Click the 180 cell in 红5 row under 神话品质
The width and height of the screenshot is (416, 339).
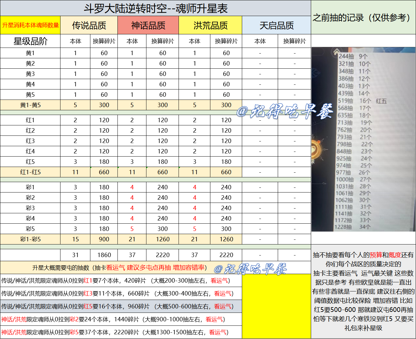coord(162,162)
